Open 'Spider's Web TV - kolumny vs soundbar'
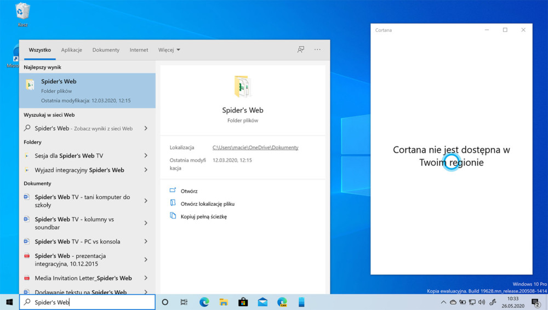548x310 pixels. [x=80, y=223]
